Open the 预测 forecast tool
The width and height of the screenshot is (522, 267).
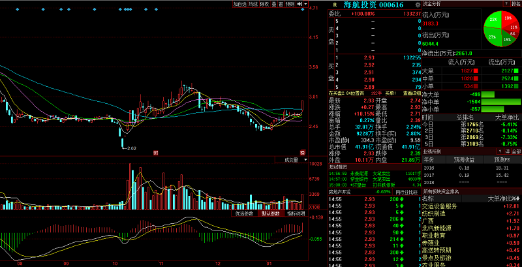[290, 4]
